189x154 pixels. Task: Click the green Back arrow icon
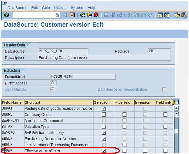[x=83, y=15]
